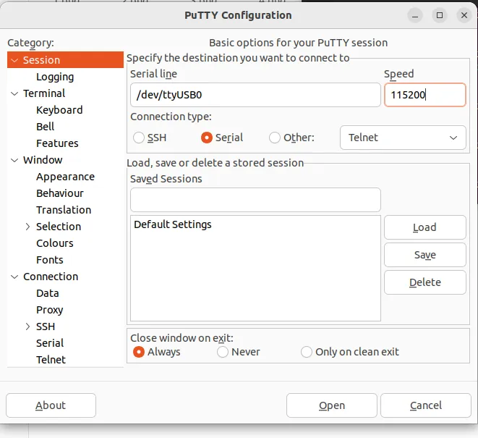
Task: Select Session in category tree
Action: (65, 60)
